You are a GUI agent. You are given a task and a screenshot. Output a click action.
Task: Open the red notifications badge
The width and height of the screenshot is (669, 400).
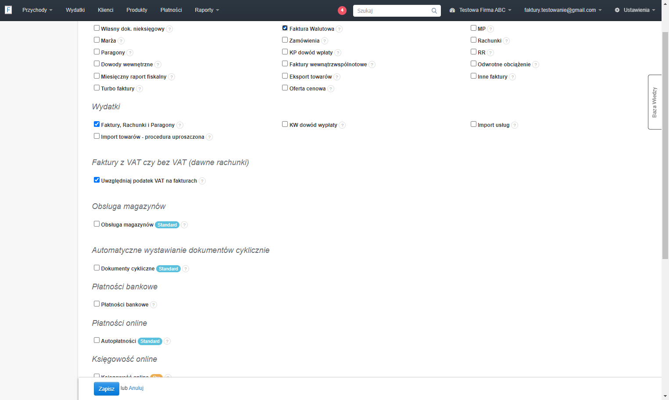(x=342, y=11)
